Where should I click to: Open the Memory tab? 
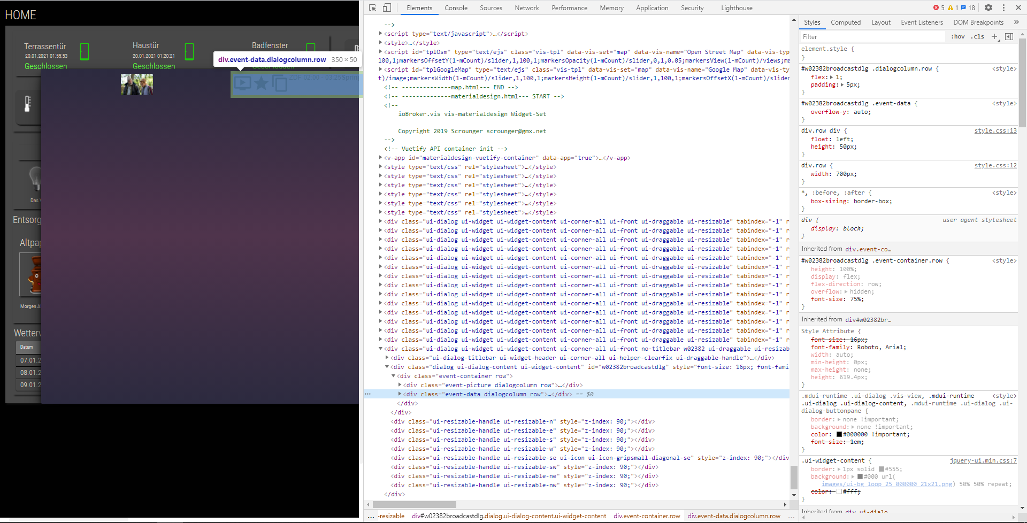coord(611,7)
